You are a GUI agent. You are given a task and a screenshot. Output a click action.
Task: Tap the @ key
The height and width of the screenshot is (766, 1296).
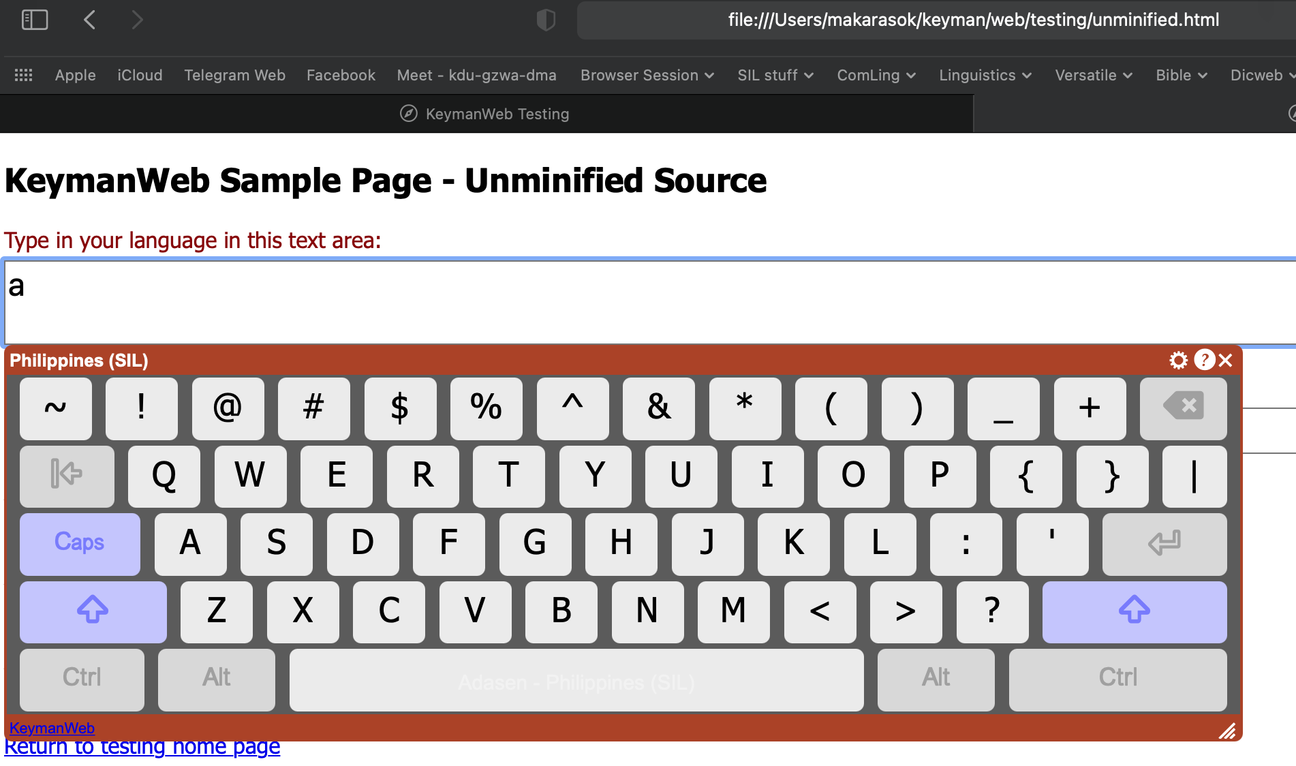[x=228, y=408]
